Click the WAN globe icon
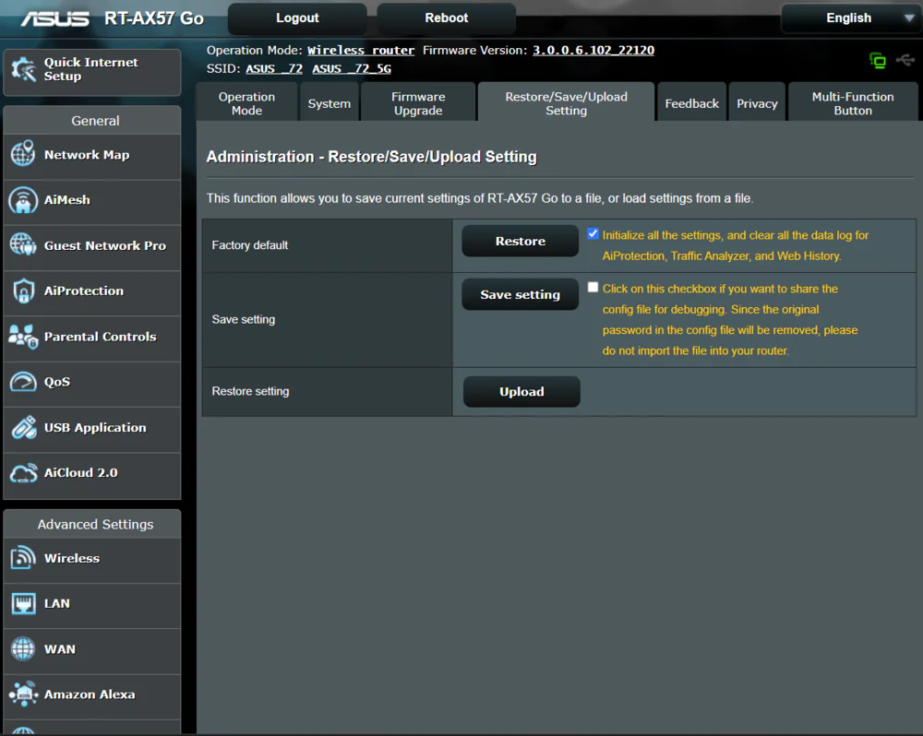This screenshot has height=736, width=923. pos(23,649)
